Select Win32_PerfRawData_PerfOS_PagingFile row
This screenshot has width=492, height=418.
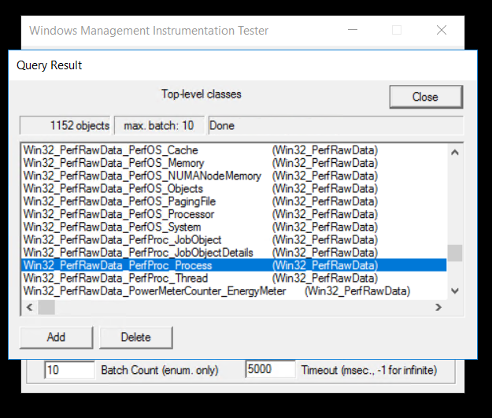click(x=234, y=202)
